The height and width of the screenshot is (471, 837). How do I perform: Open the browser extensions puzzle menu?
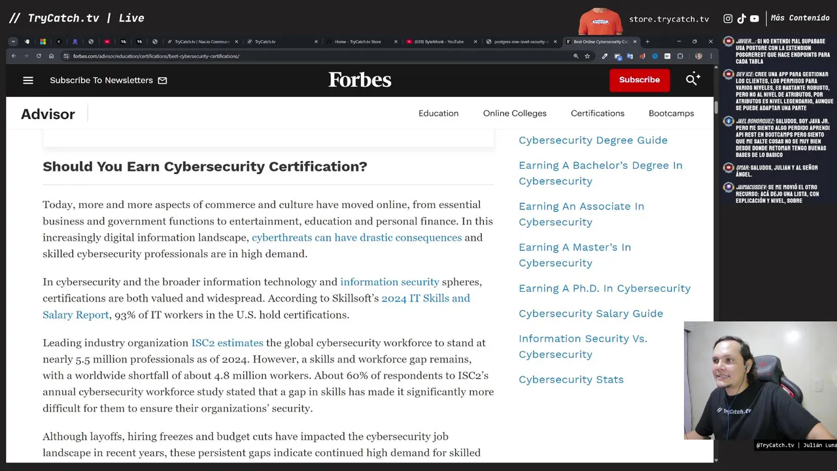point(680,56)
